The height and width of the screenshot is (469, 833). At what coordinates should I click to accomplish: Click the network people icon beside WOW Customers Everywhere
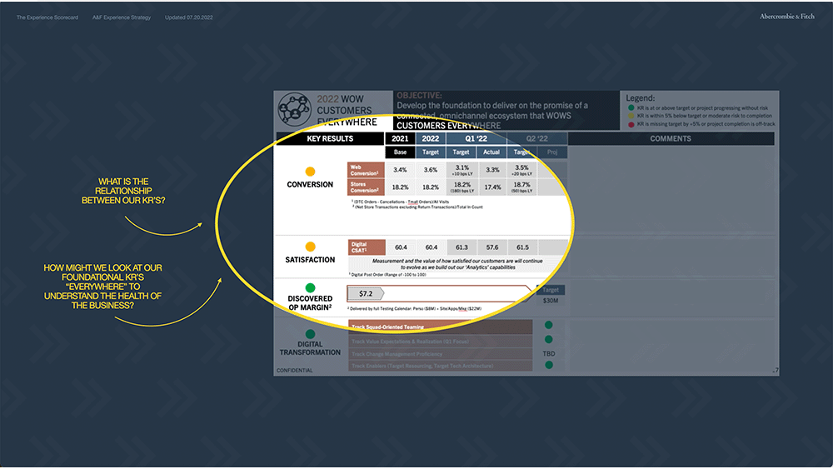(x=295, y=109)
